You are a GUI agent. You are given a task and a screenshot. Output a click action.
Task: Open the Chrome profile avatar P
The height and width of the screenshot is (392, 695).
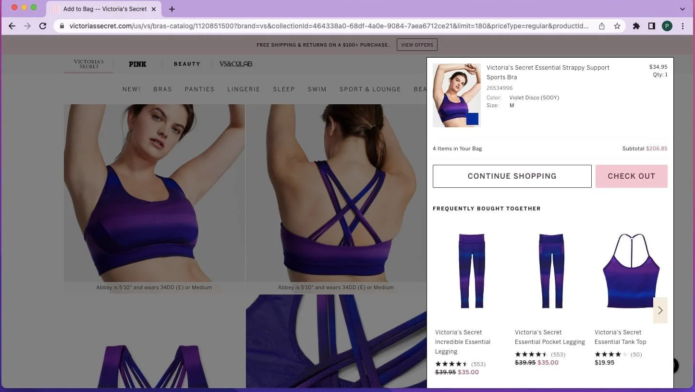[667, 26]
